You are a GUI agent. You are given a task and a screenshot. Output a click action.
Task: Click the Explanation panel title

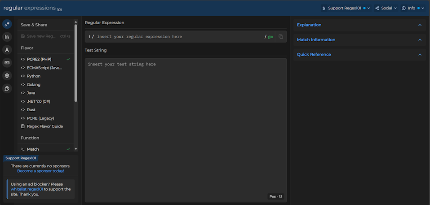309,25
